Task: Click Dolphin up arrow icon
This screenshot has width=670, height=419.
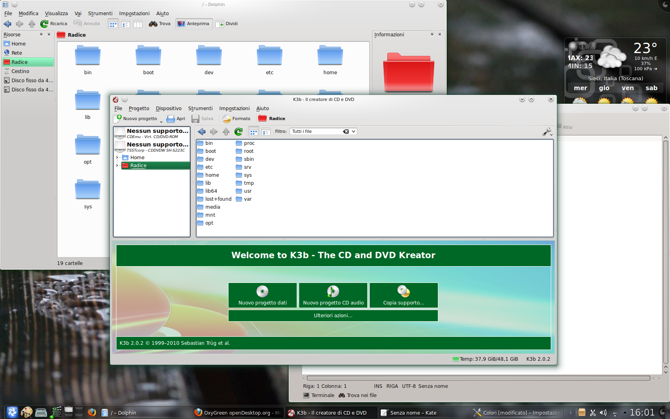Action: click(32, 24)
